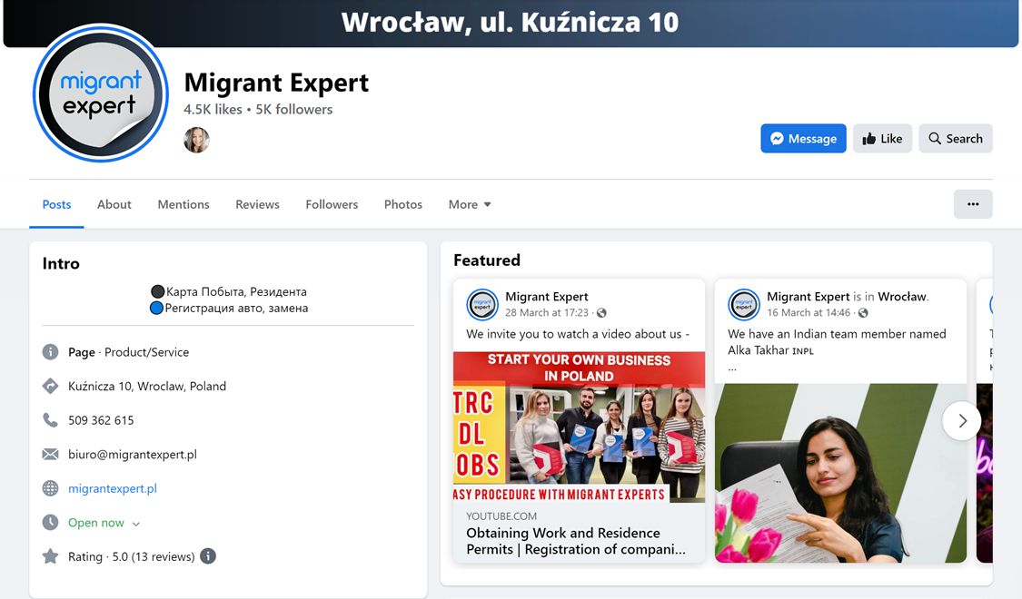This screenshot has width=1022, height=599.
Task: Click the Migrant Expert profile logo
Action: coord(100,93)
